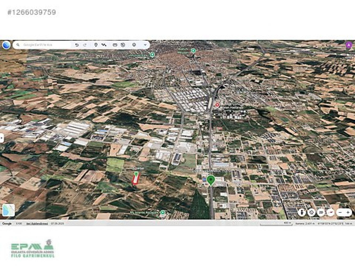This screenshot has width=355, height=266.
Task: Expand the toolbar's more options chevron
Action: click(x=145, y=45)
